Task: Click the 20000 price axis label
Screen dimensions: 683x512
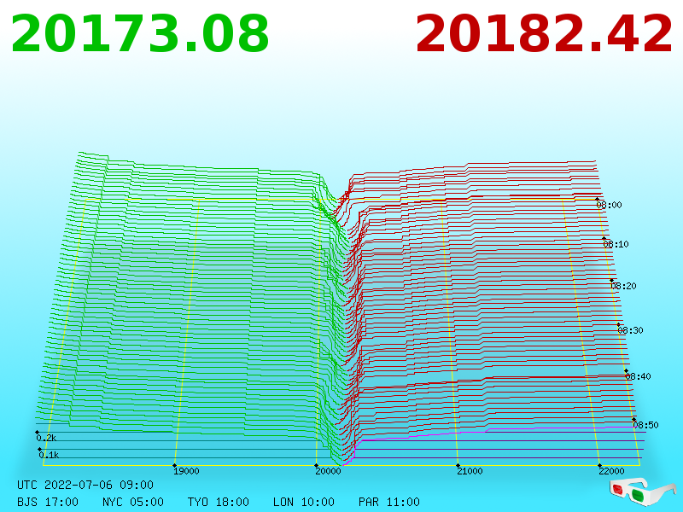Action: click(328, 471)
